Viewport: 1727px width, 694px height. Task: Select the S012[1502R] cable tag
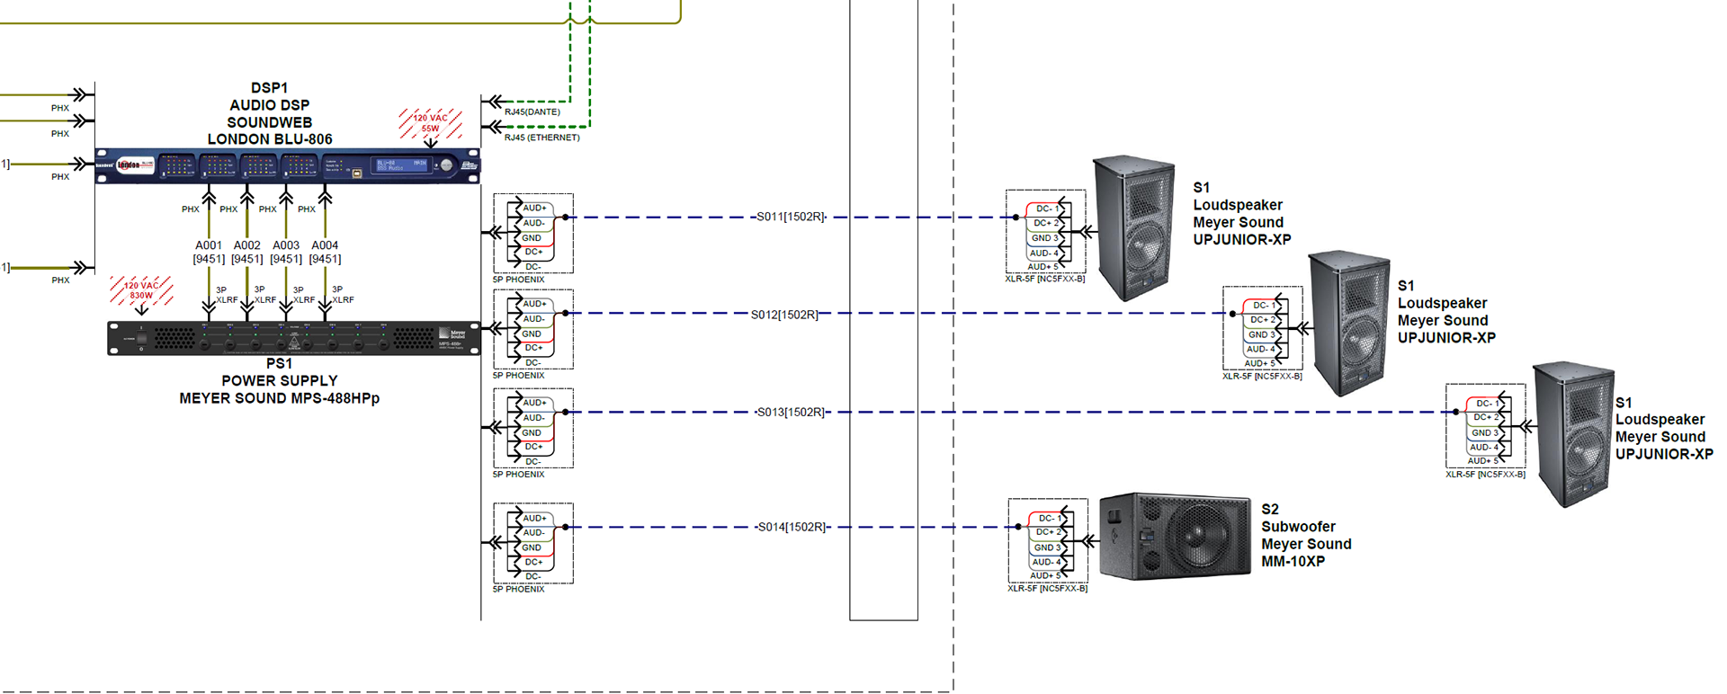[x=784, y=315]
